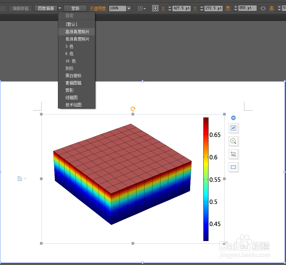Screen dimensions: 286x265
Task: Choose the 低保真度照片 preset
Action: click(77, 39)
